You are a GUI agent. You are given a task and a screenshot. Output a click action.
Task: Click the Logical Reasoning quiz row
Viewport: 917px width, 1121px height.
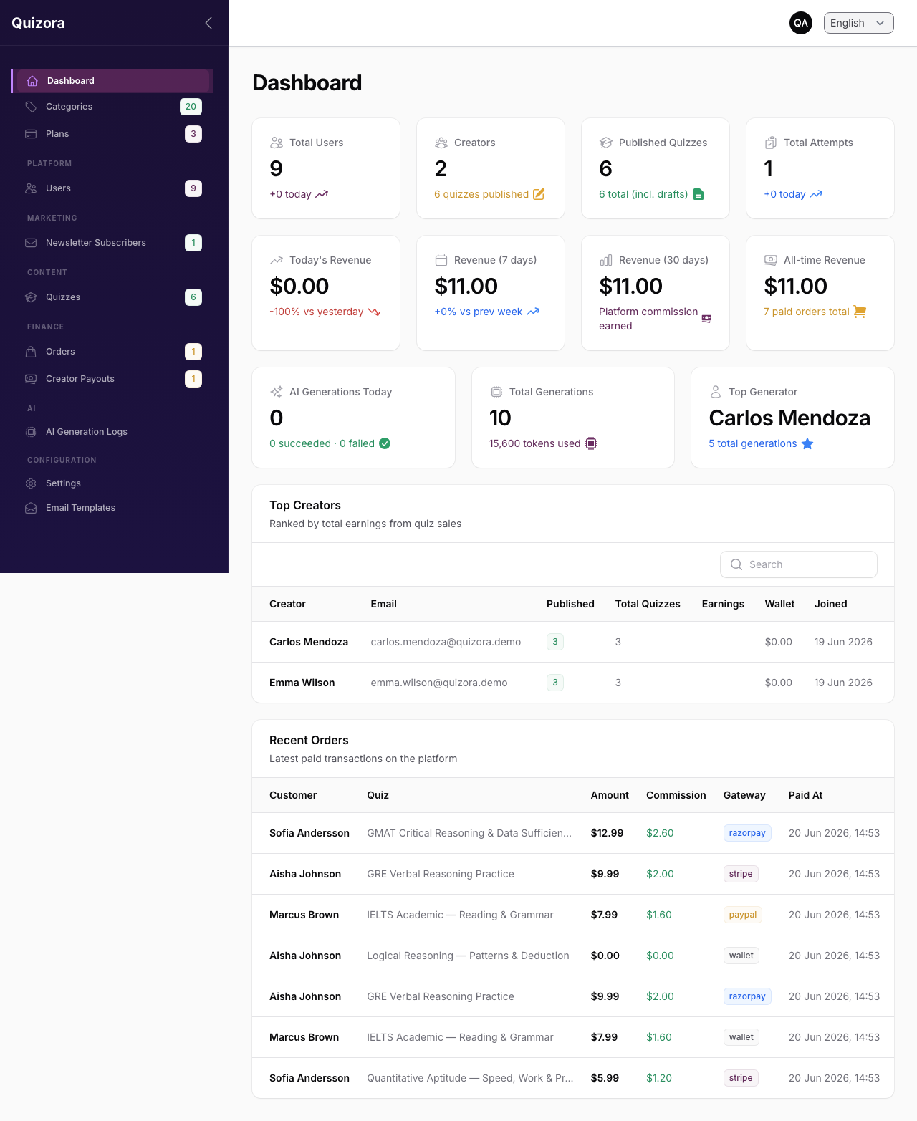(x=573, y=956)
